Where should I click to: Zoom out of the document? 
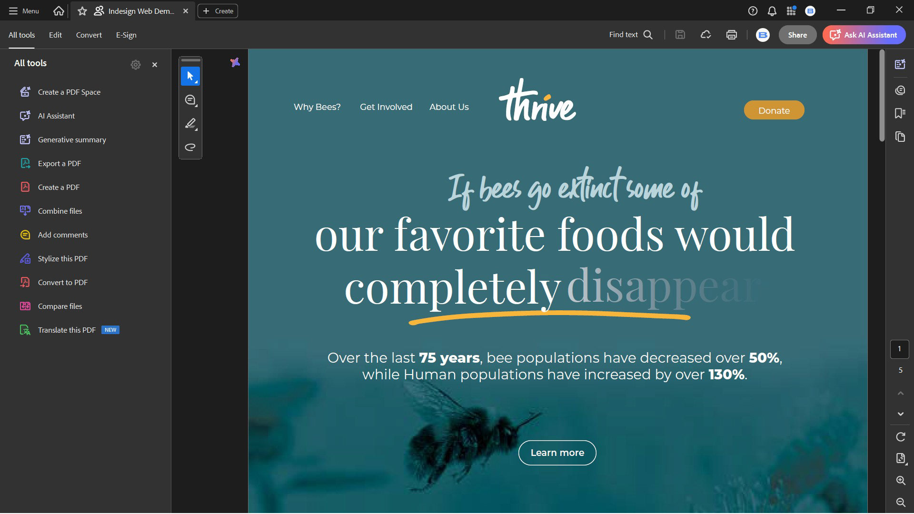click(x=900, y=502)
